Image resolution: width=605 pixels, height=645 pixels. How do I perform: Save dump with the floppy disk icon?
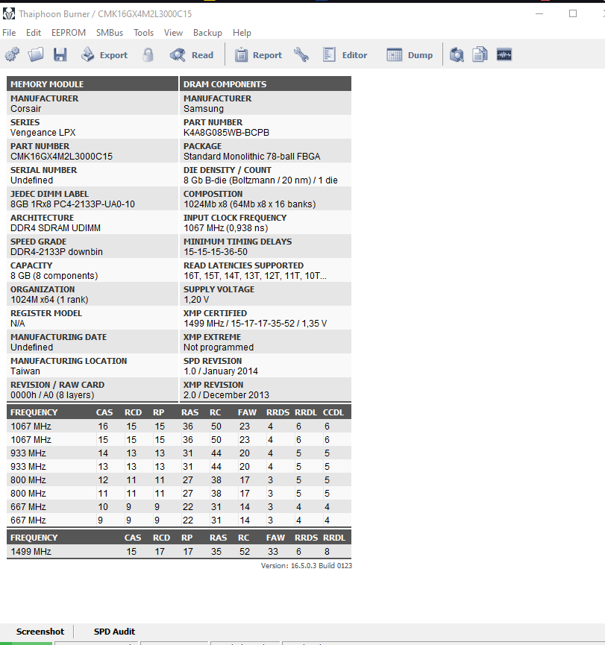60,54
